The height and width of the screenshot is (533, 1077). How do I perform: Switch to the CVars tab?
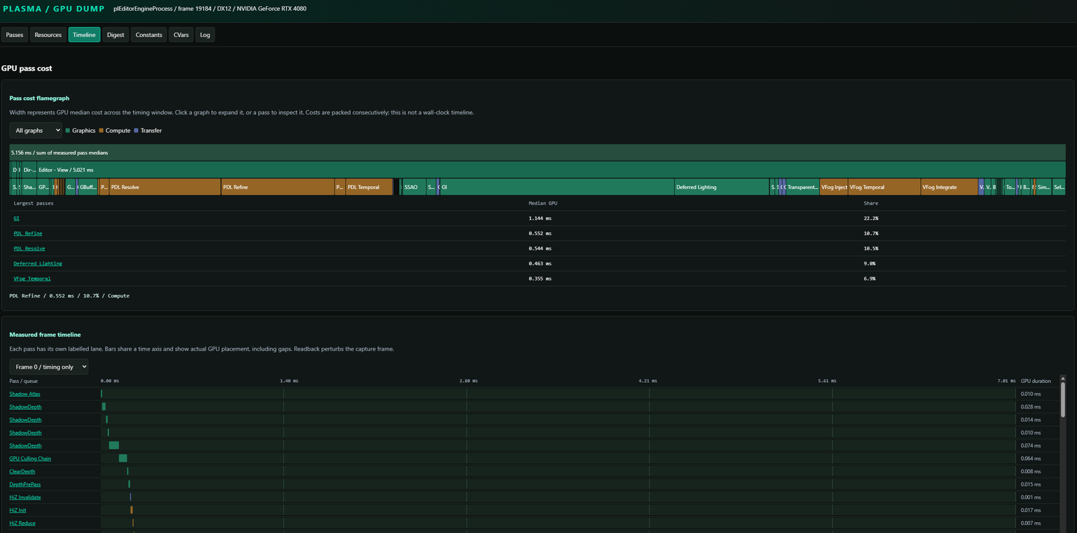(181, 35)
